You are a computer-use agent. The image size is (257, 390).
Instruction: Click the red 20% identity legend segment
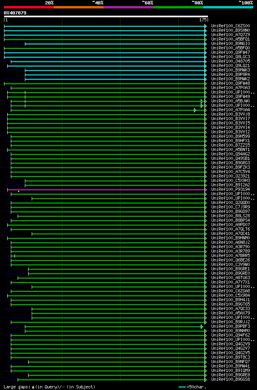pos(29,7)
